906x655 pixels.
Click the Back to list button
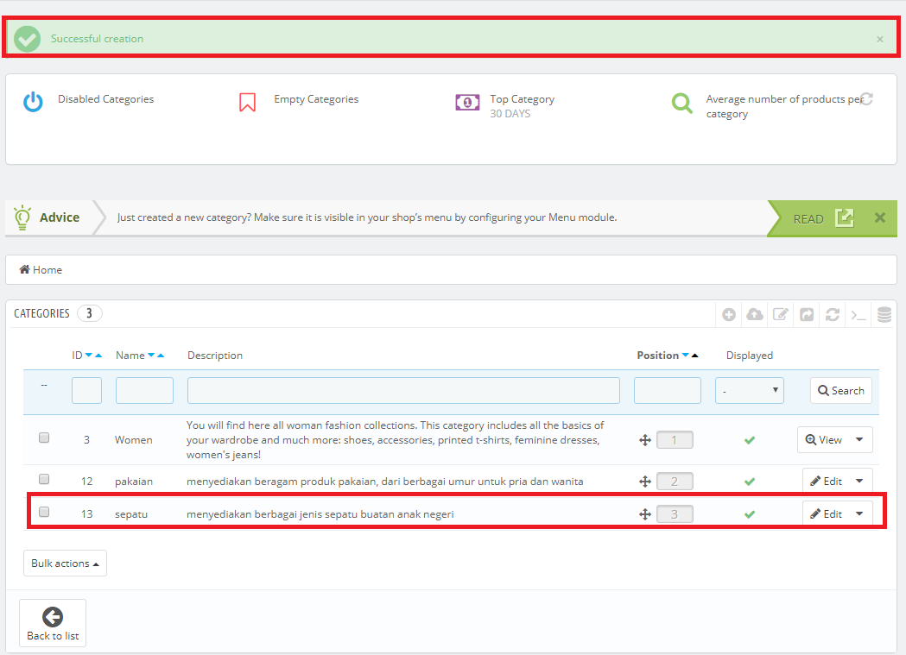53,623
